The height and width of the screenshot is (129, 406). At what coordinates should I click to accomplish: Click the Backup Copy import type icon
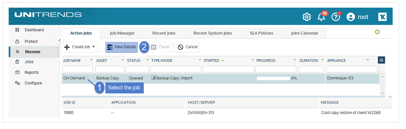coord(153,78)
